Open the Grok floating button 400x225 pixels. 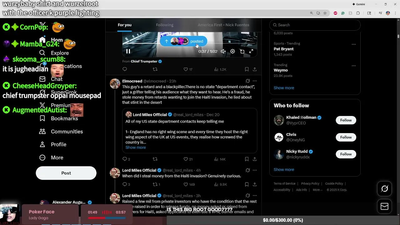click(384, 188)
